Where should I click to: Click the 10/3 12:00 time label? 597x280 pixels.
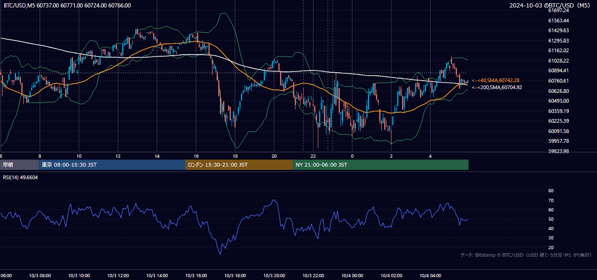coord(118,276)
